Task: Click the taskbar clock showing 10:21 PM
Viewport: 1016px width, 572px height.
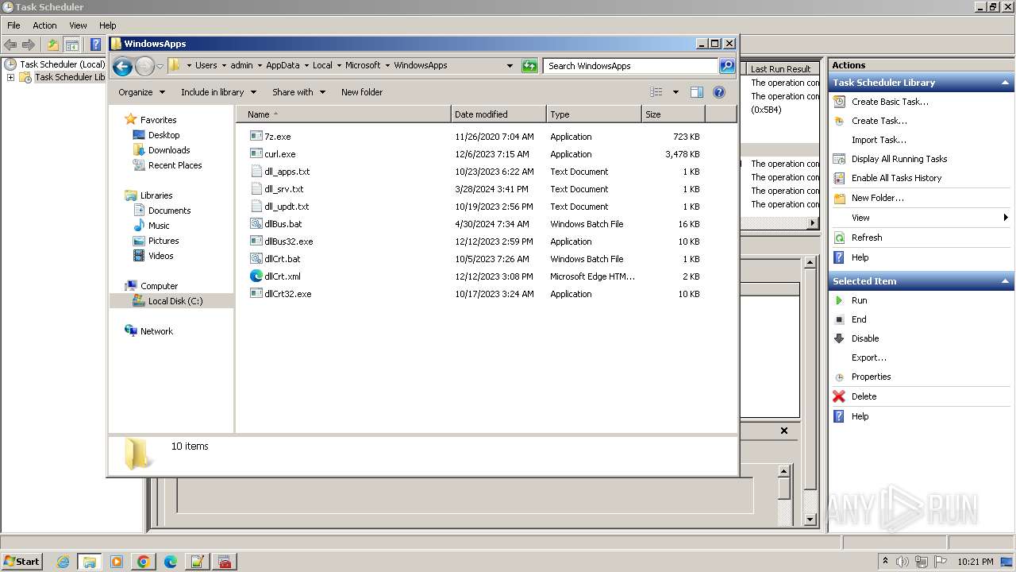Action: tap(976, 562)
